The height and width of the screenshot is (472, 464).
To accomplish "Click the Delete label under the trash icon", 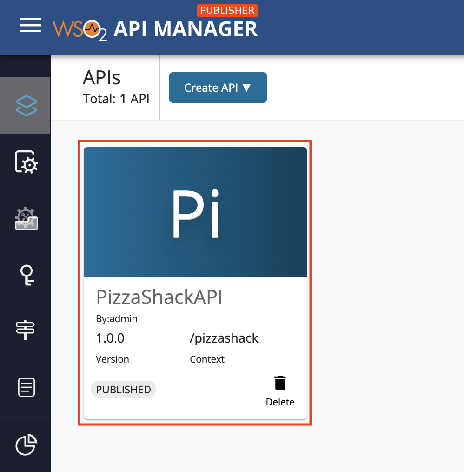I will point(280,402).
